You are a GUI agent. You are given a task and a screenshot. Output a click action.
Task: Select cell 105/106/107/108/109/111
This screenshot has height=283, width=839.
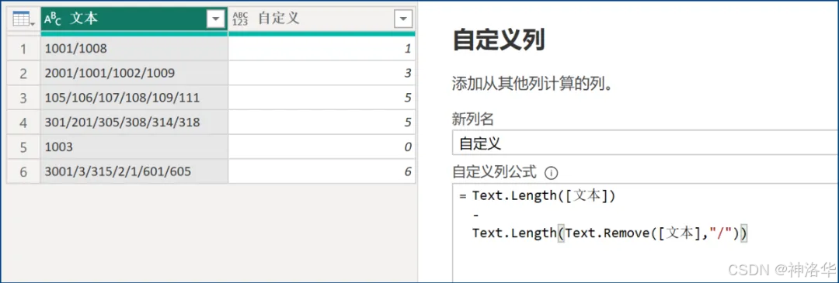(x=134, y=98)
